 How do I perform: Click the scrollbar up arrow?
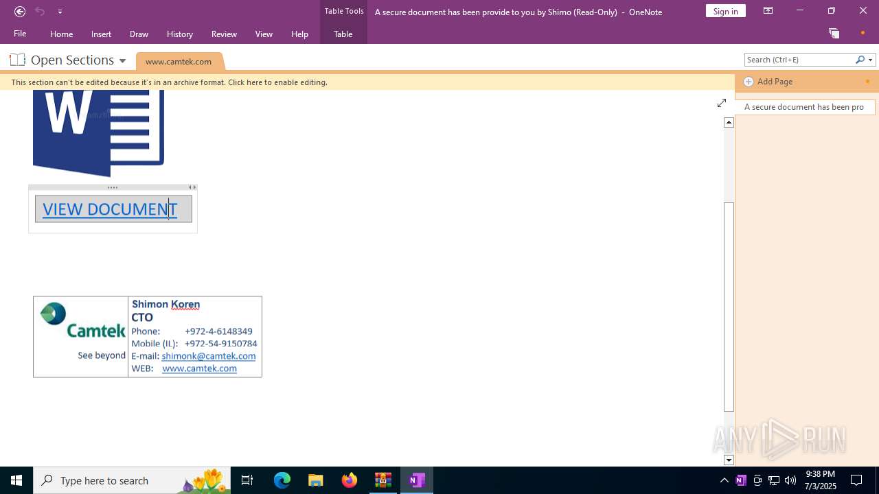729,122
